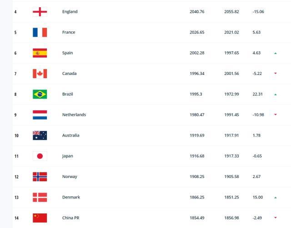This screenshot has height=228, width=291.
Task: Click Brazil's green up arrow indicator
Action: pos(276,94)
